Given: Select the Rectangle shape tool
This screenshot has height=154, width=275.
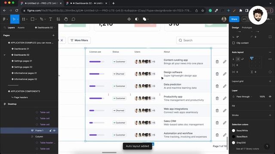Looking at the screenshot, I should click(x=33, y=19).
